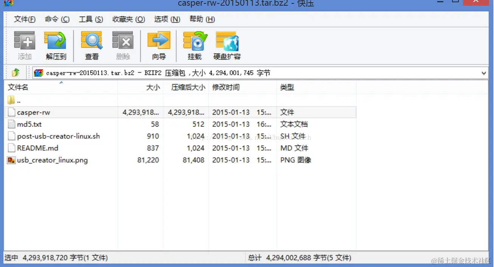Expand the address bar dropdown arrow
The image size is (494, 267).
pos(484,73)
